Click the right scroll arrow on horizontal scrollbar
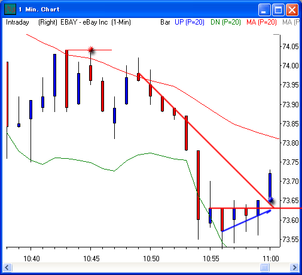 point(294,267)
